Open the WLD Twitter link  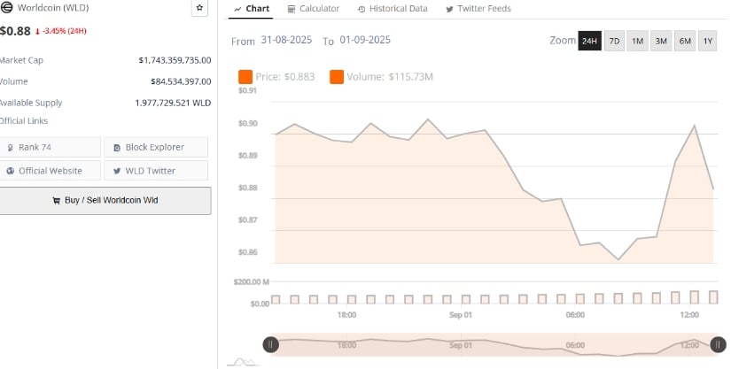[156, 171]
